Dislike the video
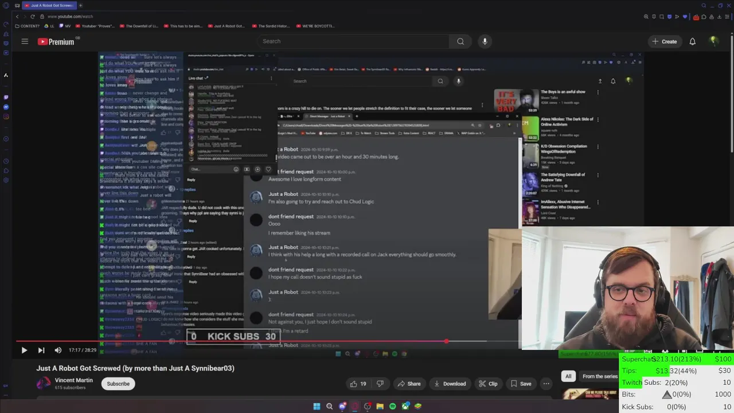 pos(380,384)
